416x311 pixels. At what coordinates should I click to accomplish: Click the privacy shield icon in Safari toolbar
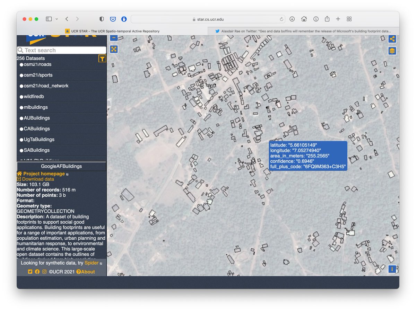(102, 19)
